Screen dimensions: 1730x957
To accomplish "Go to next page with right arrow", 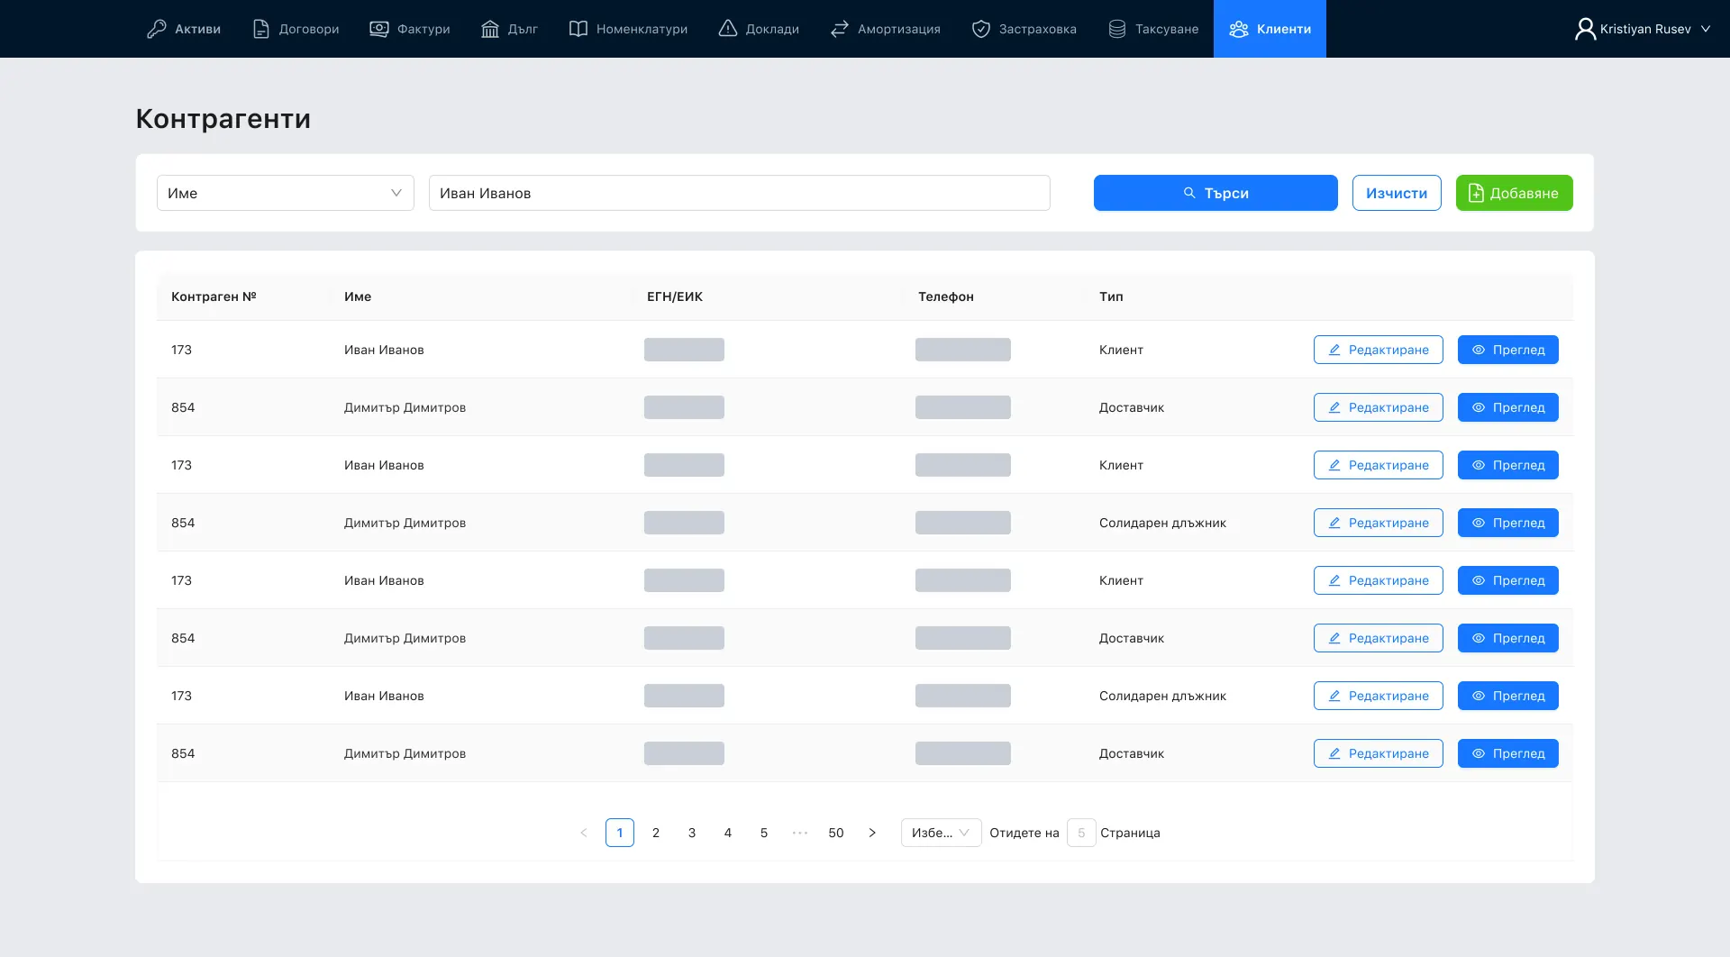I will [872, 833].
